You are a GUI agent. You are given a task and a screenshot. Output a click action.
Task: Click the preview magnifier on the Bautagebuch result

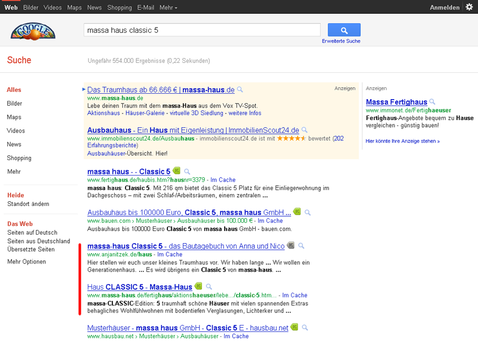(301, 245)
